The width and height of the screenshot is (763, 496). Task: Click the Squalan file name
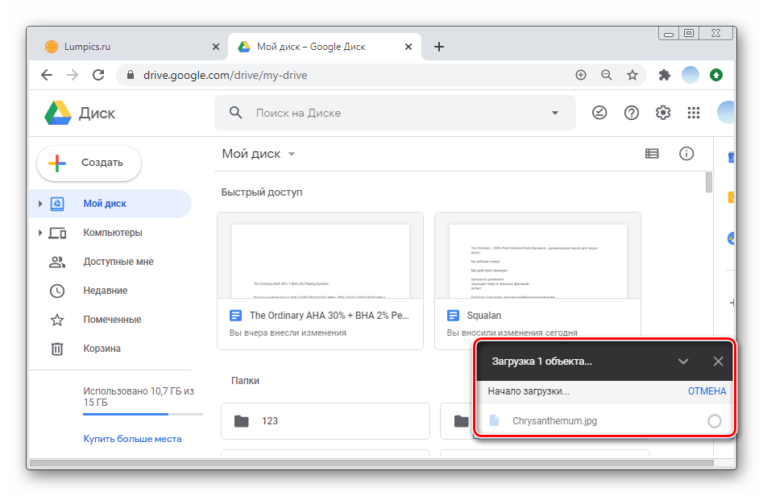484,316
